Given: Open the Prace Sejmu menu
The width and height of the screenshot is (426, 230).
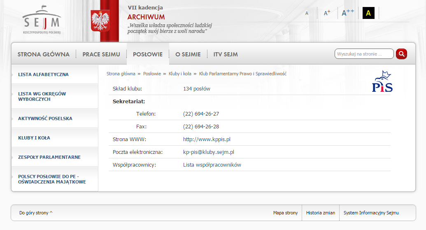Looking at the screenshot, I should 101,54.
